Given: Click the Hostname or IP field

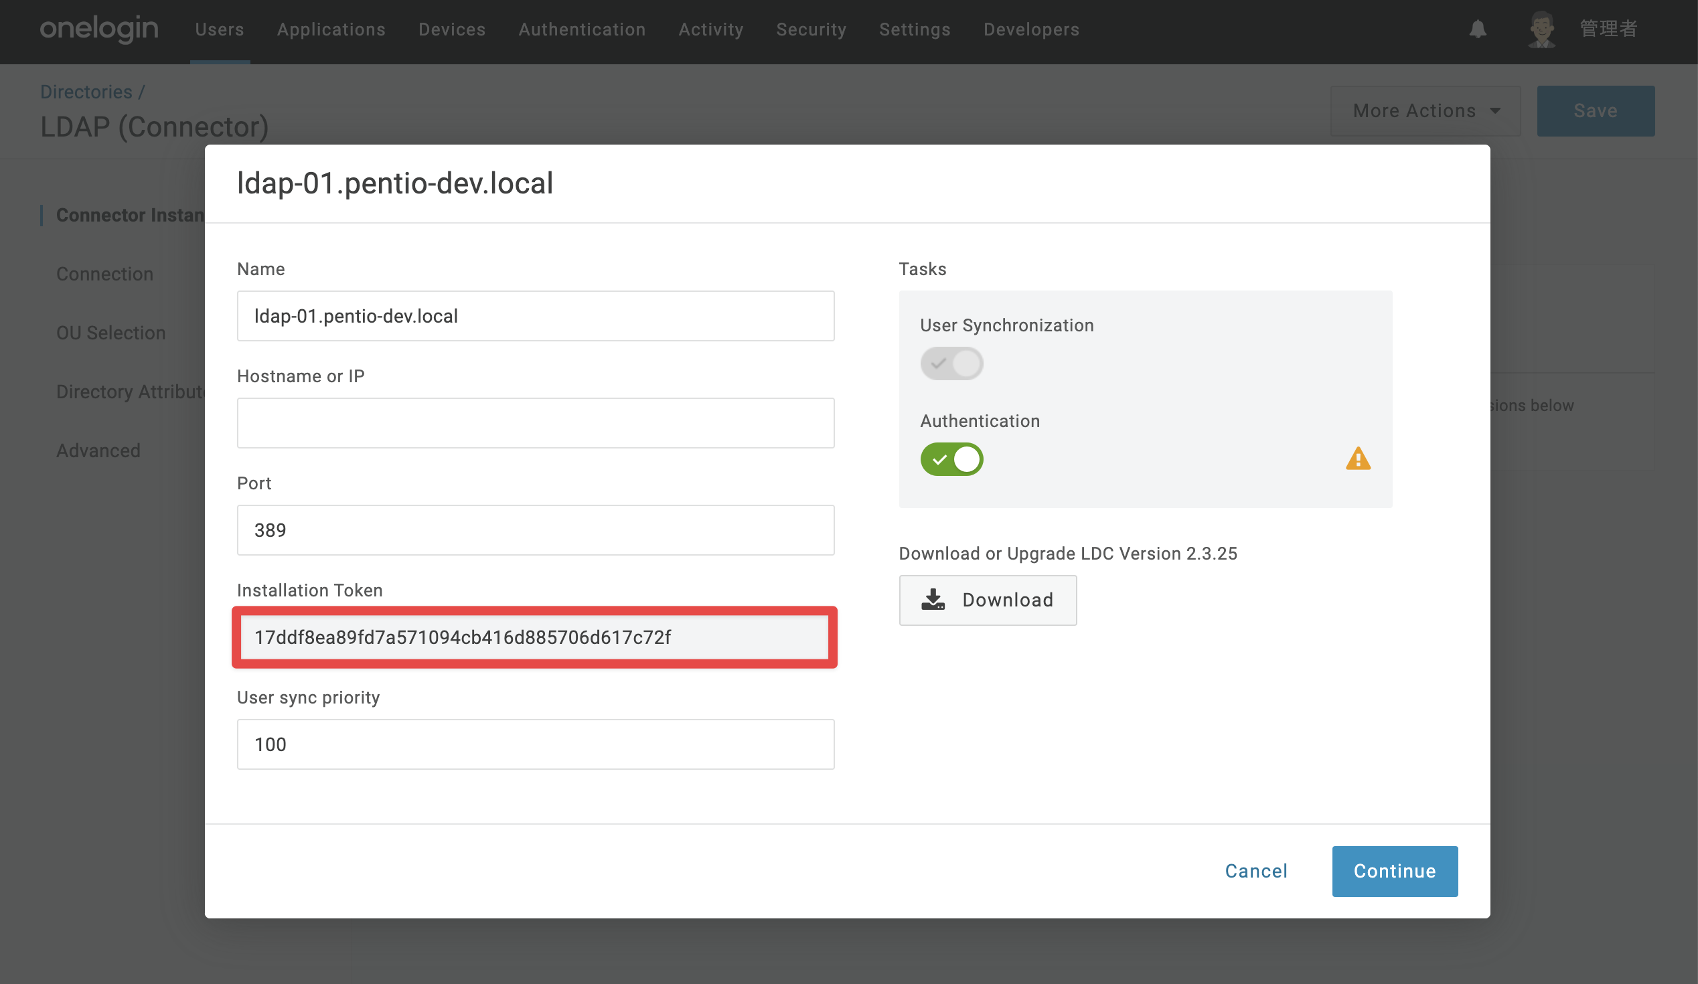Looking at the screenshot, I should pyautogui.click(x=536, y=423).
